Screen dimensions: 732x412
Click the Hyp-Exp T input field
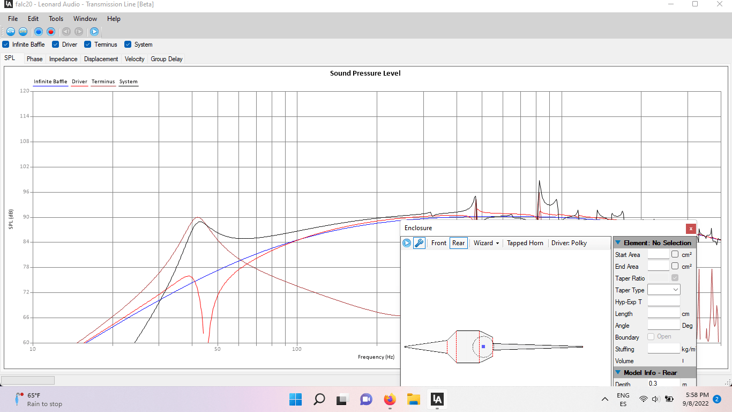[664, 301]
